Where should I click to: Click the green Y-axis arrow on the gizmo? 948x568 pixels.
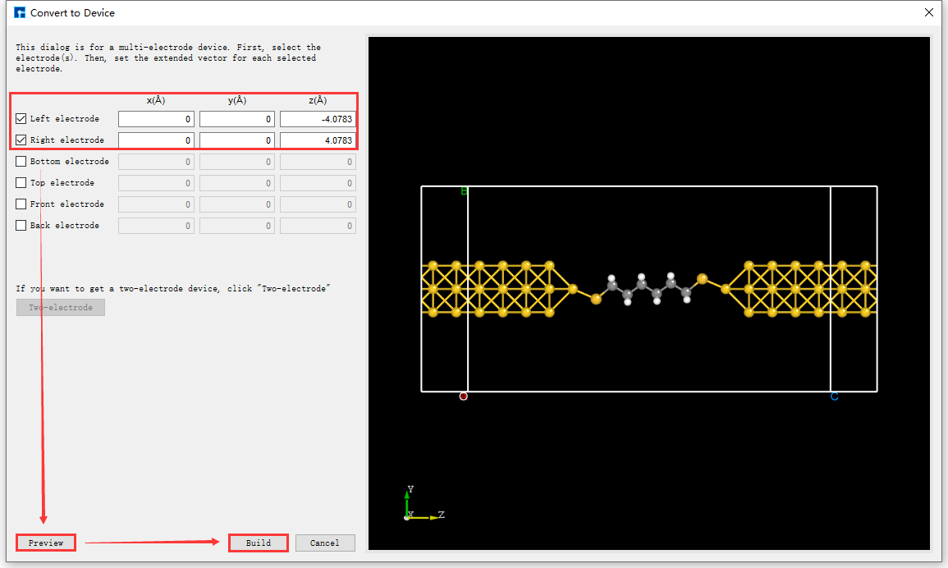pos(407,495)
